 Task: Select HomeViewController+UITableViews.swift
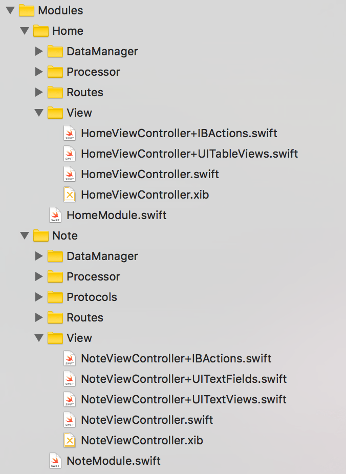[189, 154]
